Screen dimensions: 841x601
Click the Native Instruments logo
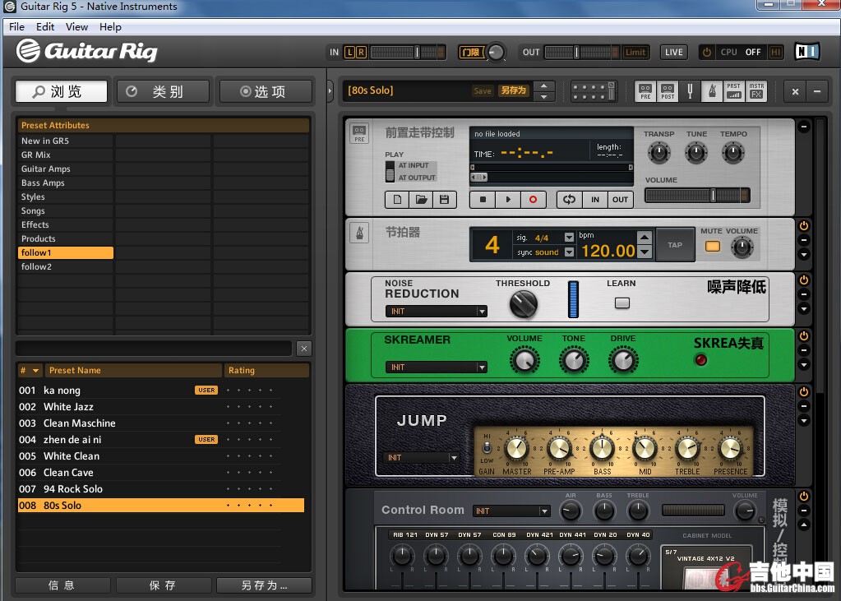tap(807, 52)
